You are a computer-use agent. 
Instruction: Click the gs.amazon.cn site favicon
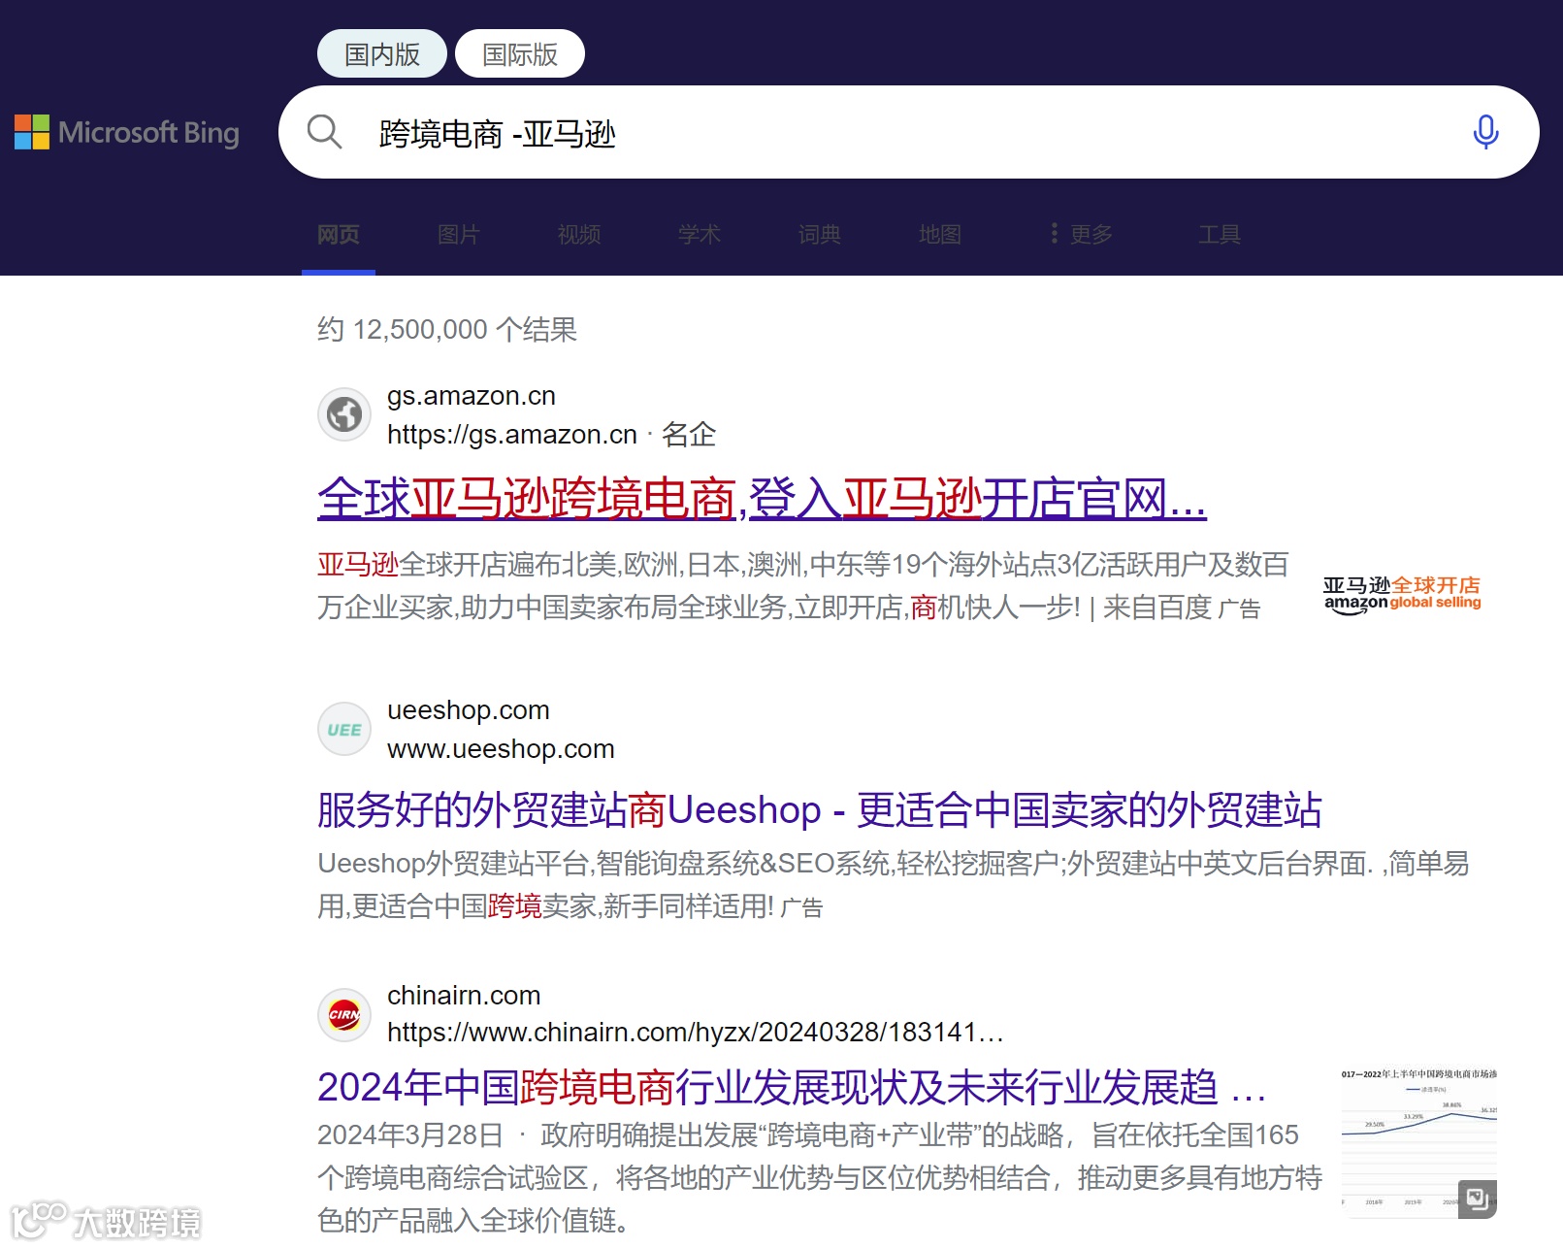point(343,413)
